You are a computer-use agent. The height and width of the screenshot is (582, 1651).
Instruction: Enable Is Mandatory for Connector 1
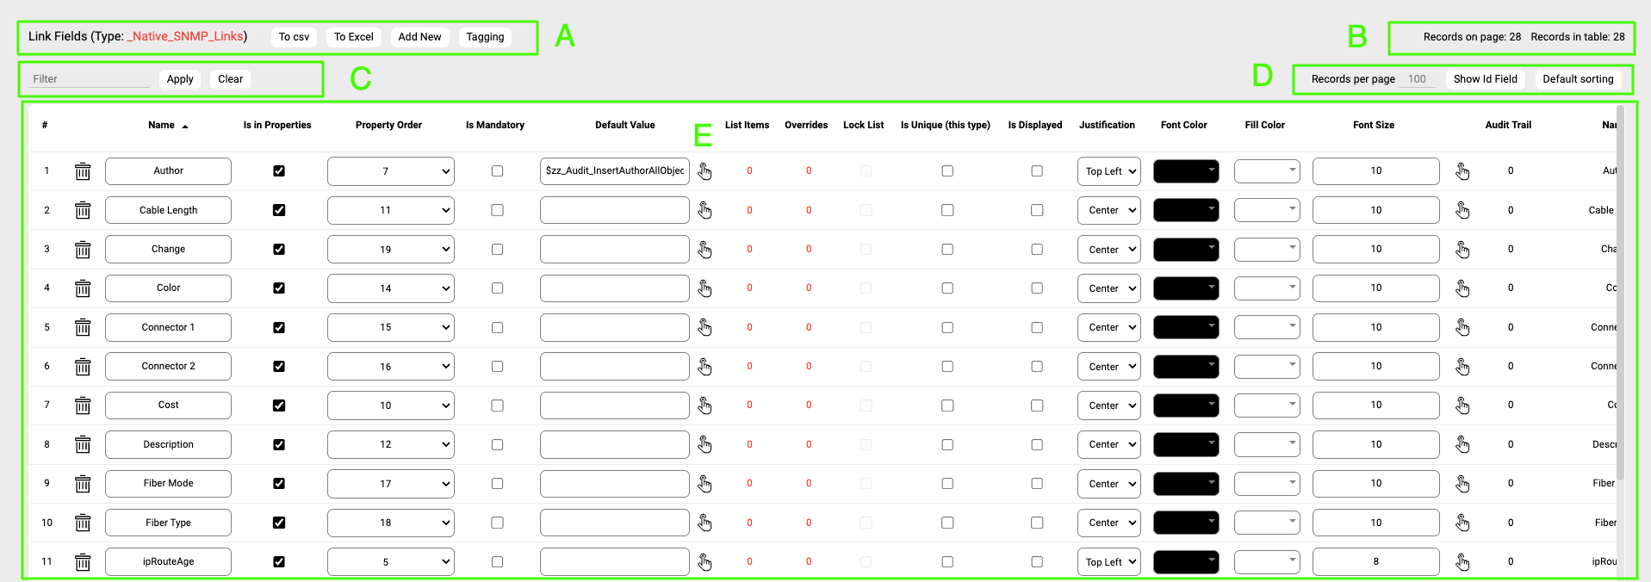497,328
